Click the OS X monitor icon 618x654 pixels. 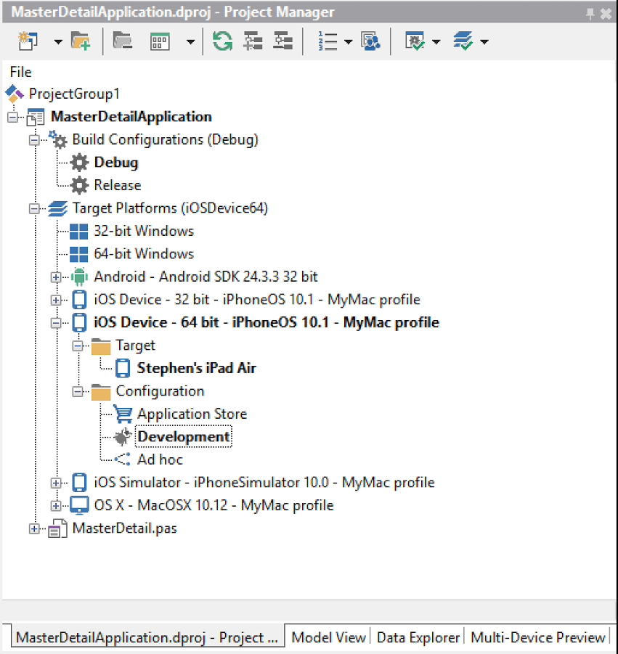pyautogui.click(x=79, y=505)
